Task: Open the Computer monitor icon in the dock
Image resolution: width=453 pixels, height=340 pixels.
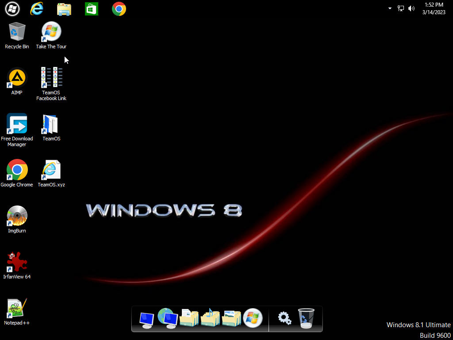Action: click(x=146, y=320)
